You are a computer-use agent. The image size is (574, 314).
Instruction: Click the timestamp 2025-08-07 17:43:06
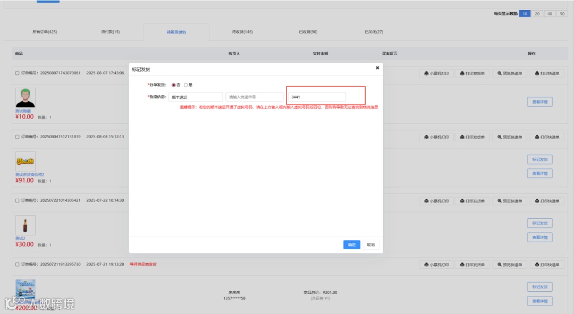tap(105, 73)
